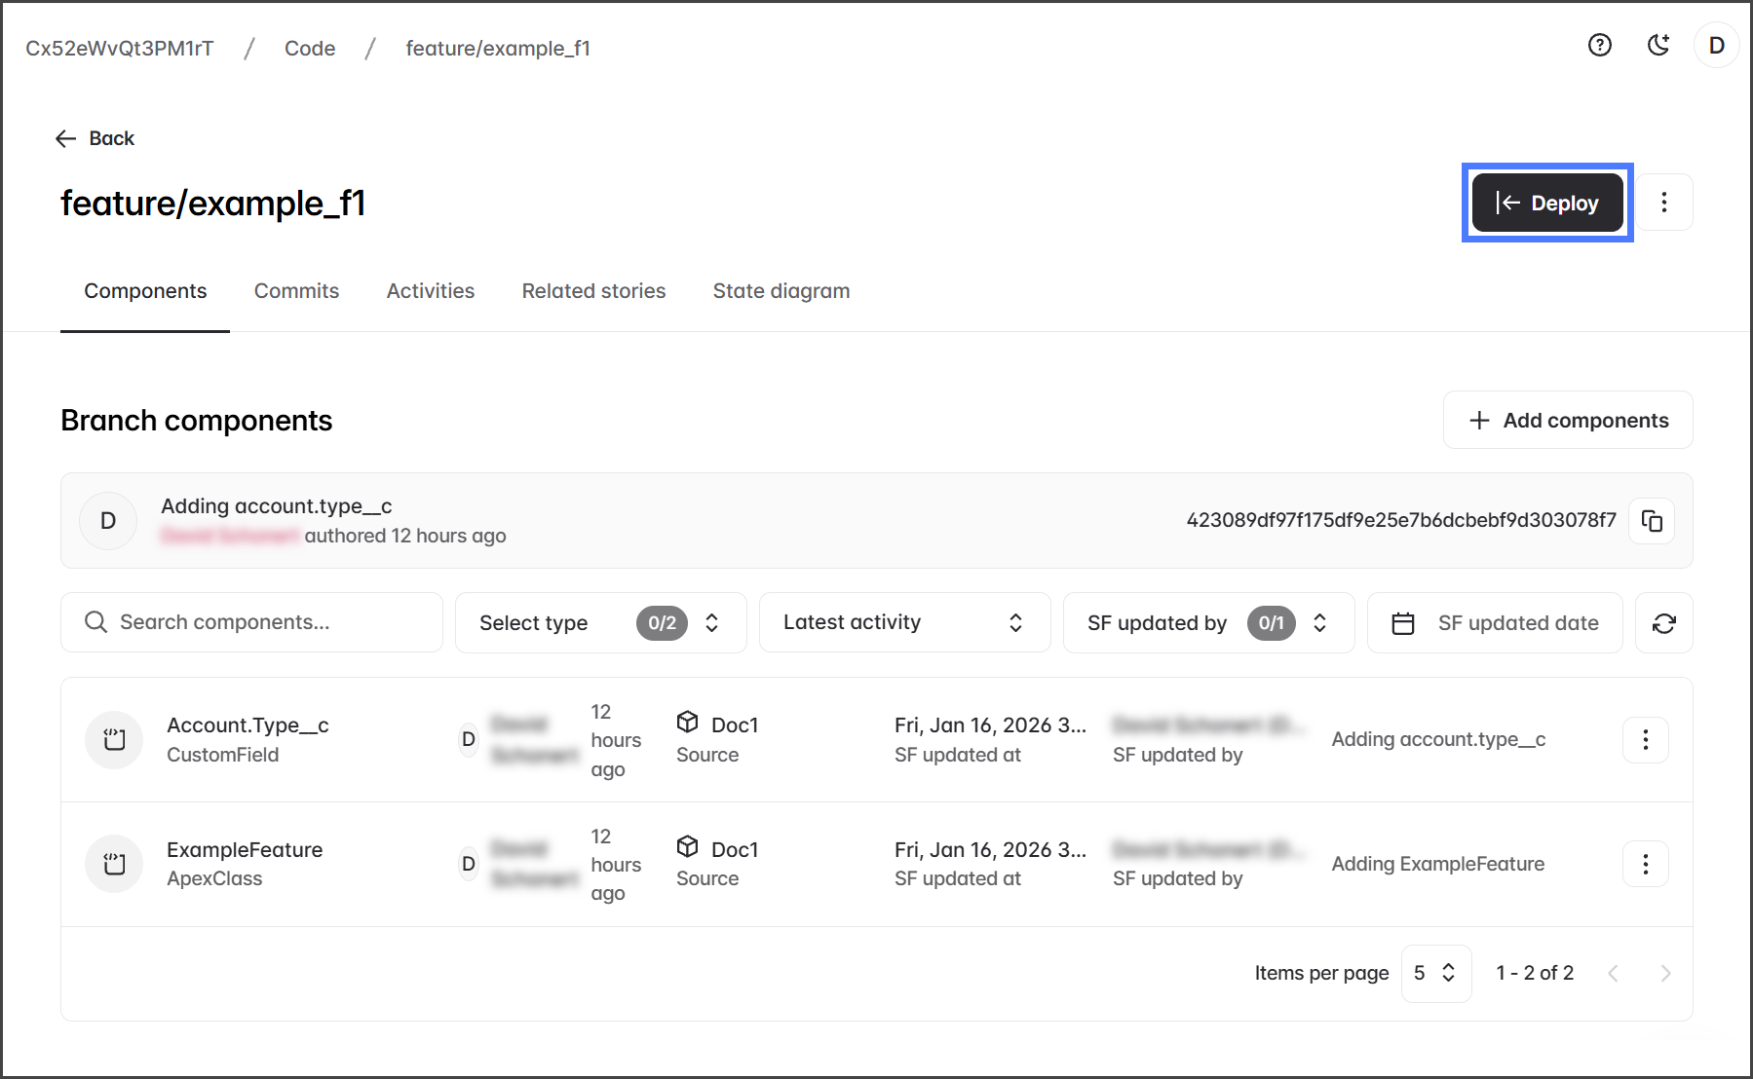Viewport: 1753px width, 1079px height.
Task: Open the branch options kebab menu beside Deploy
Action: [x=1663, y=203]
